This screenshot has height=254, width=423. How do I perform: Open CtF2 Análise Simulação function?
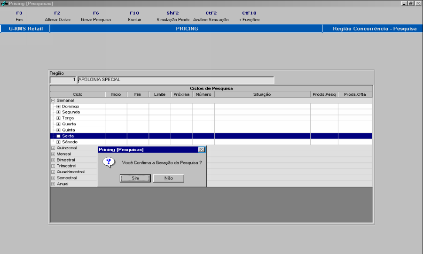tap(211, 16)
